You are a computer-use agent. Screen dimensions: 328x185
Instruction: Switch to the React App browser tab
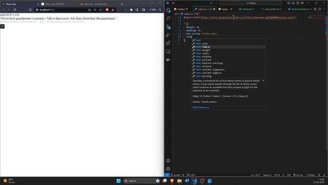pyautogui.click(x=20, y=4)
